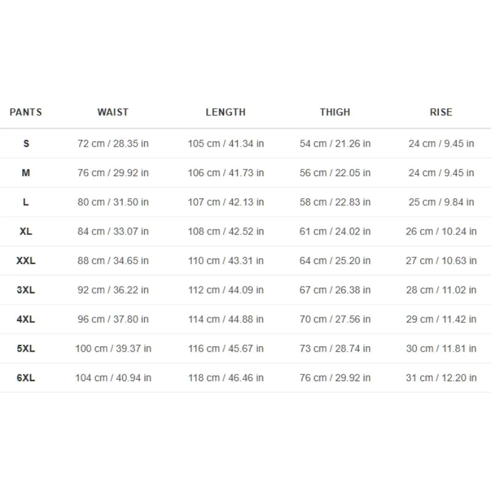Click the RISE column header
491x491 pixels.
pyautogui.click(x=441, y=112)
